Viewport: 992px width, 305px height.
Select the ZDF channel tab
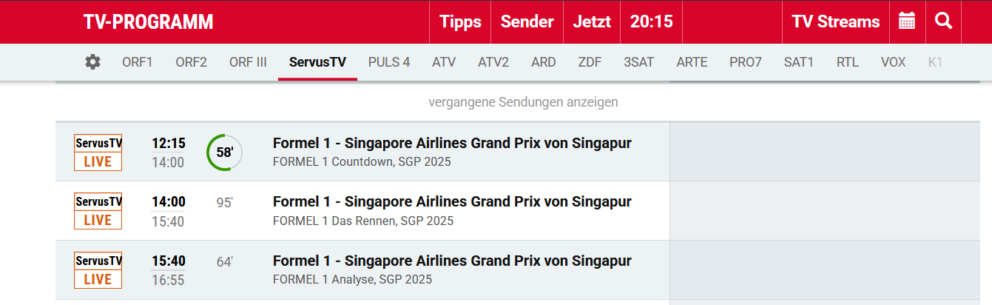tap(590, 62)
